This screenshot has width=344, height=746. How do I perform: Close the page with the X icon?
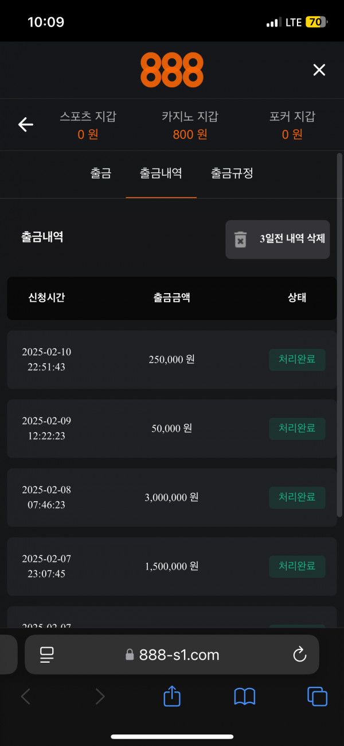(319, 70)
